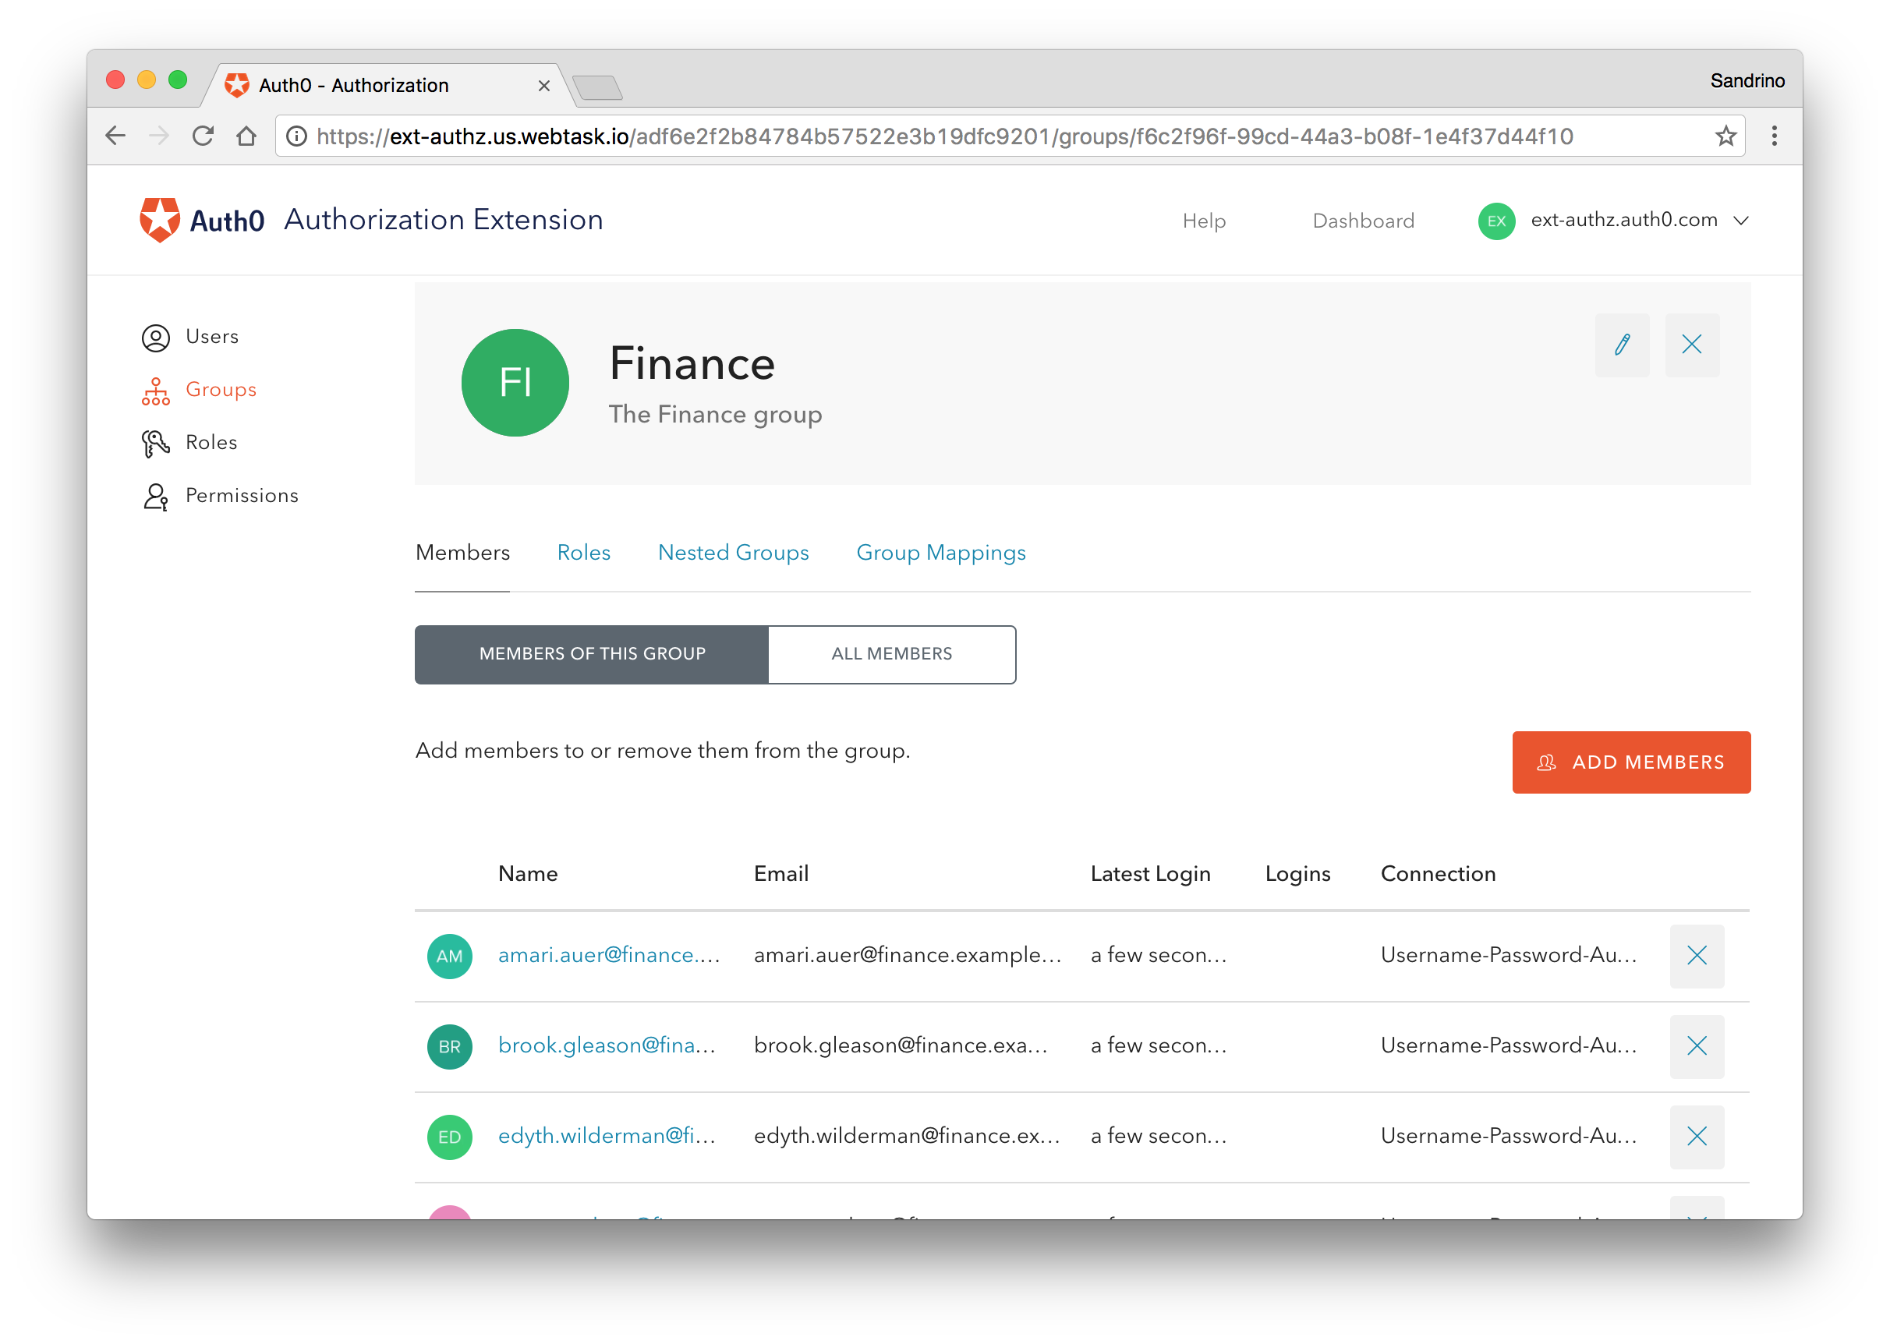Remove edyth.wilderman from the group
This screenshot has height=1344, width=1890.
[1696, 1137]
